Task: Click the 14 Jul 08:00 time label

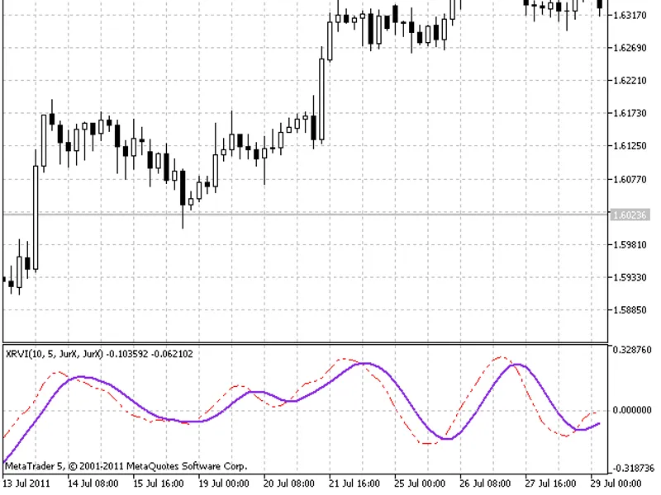Action: point(93,483)
